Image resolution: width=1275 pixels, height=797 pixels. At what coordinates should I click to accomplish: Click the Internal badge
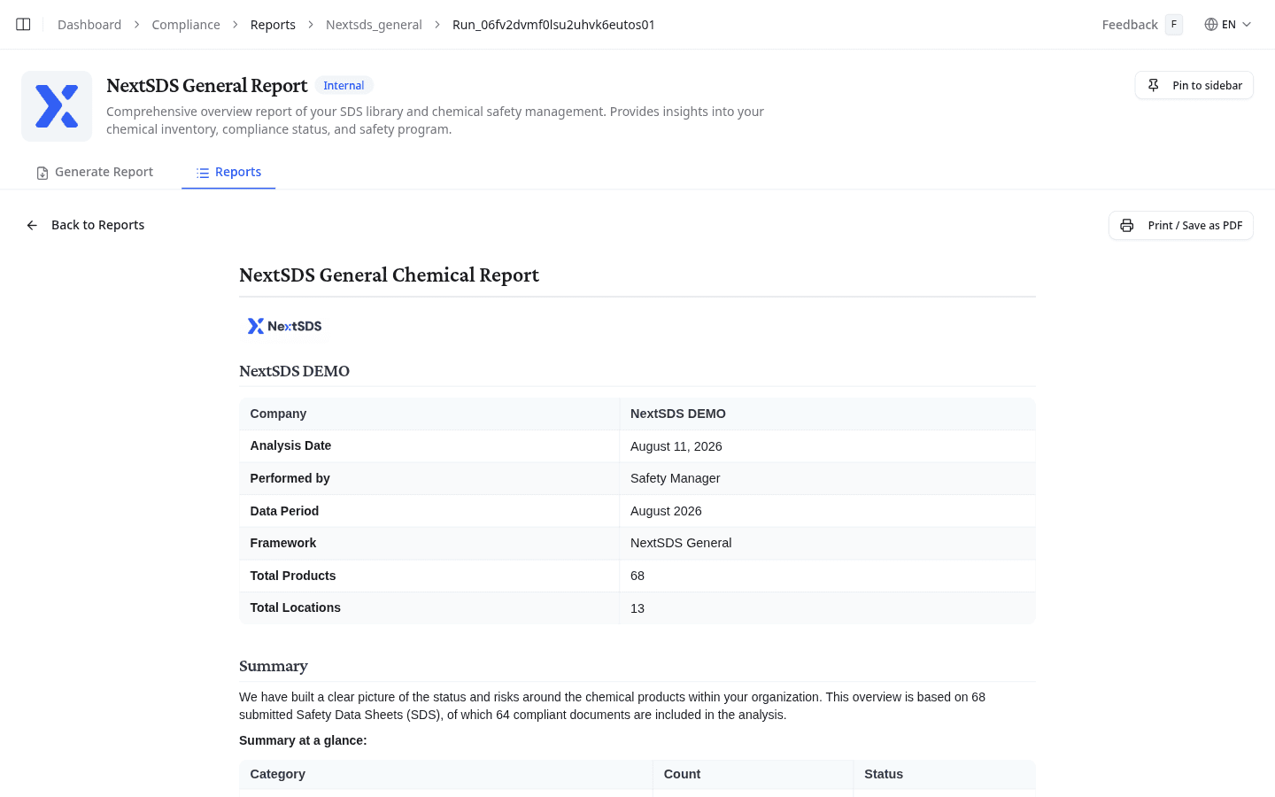(x=344, y=86)
